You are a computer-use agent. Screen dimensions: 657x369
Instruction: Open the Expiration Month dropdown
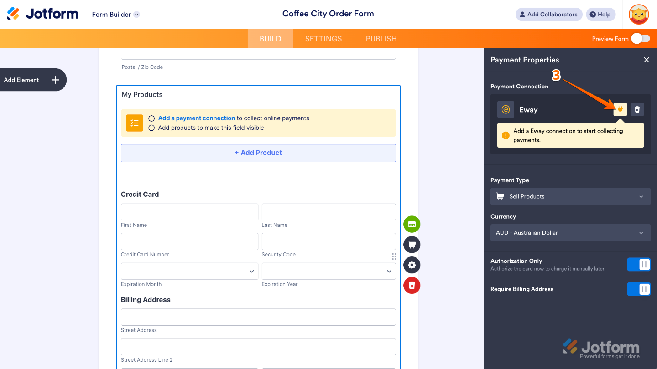189,271
